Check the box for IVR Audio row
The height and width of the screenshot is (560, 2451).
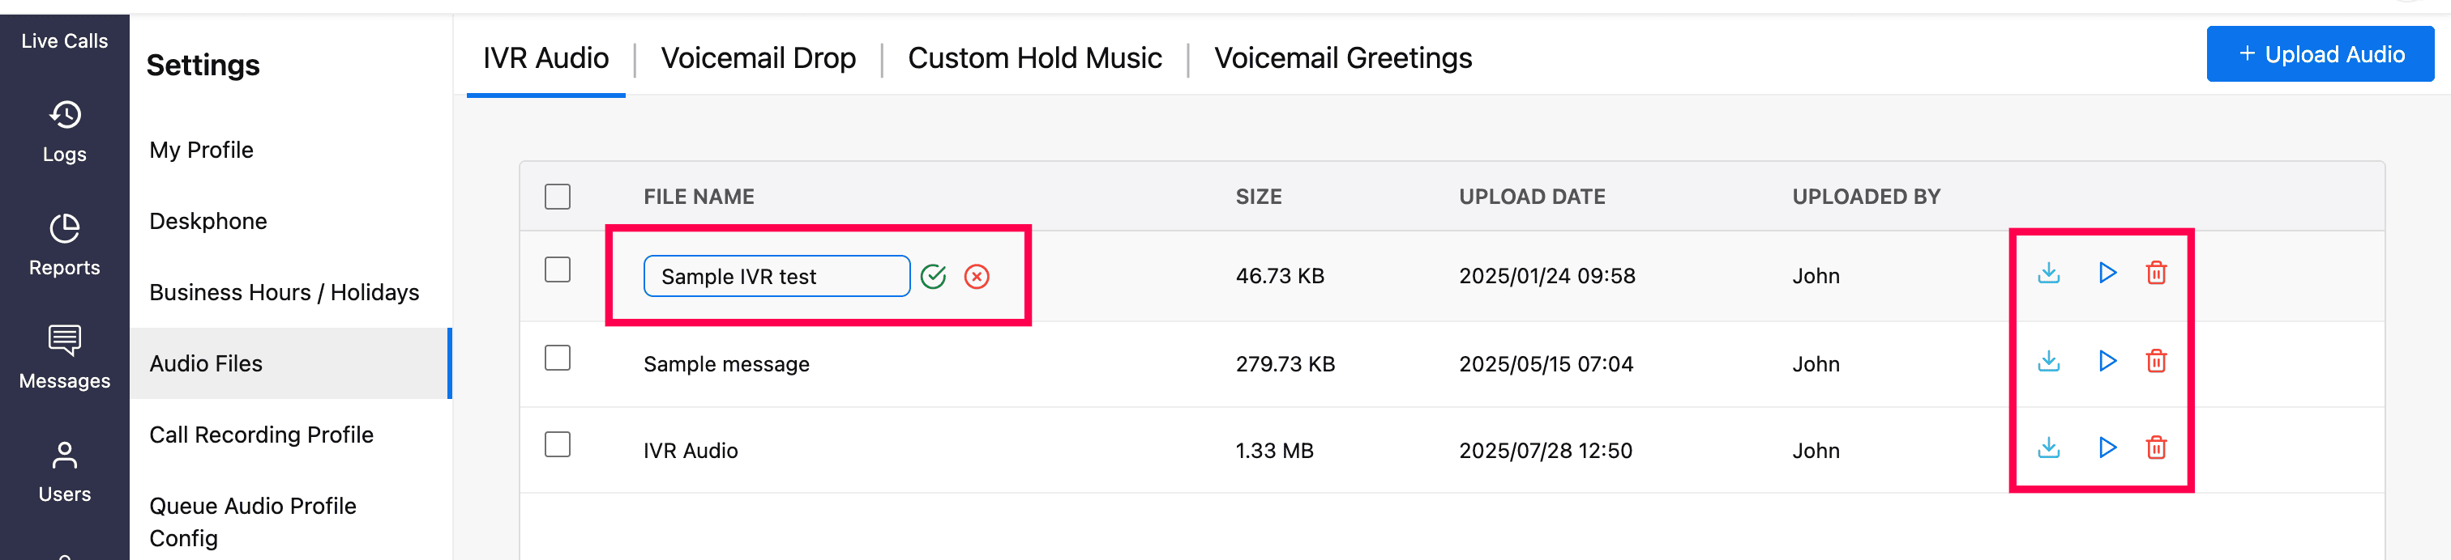558,445
